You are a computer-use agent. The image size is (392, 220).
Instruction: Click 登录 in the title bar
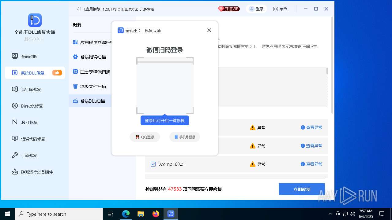click(256, 9)
